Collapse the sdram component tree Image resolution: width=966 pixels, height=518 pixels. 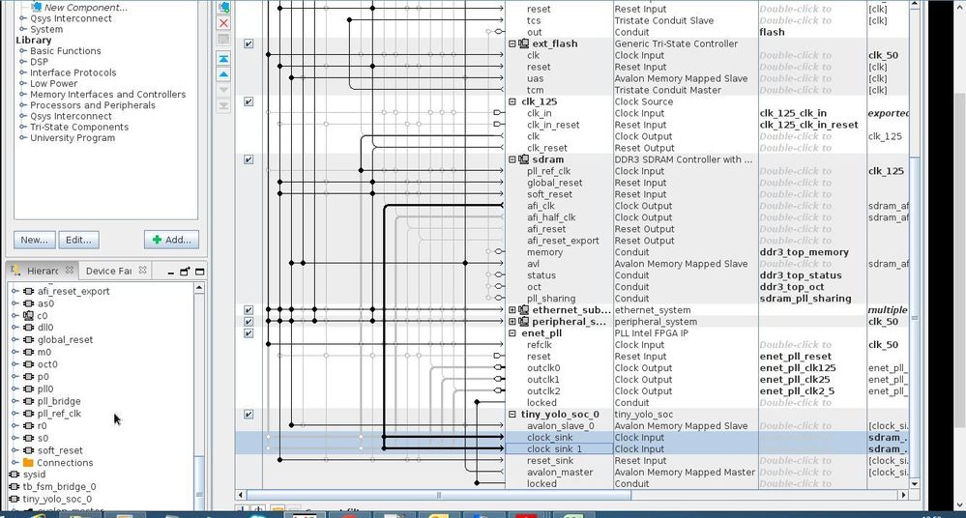click(512, 159)
